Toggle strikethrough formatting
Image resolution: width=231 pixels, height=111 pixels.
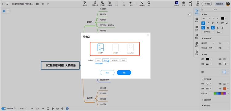(217, 23)
